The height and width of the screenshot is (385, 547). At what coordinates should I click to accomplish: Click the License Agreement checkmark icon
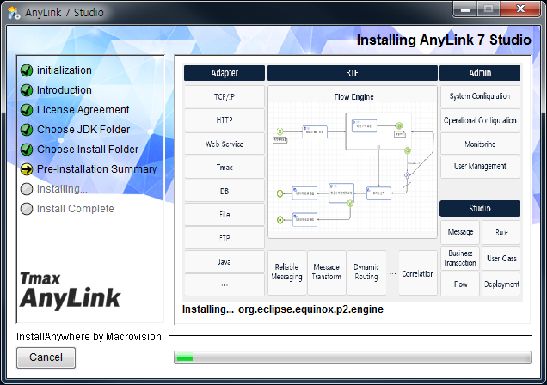point(27,110)
